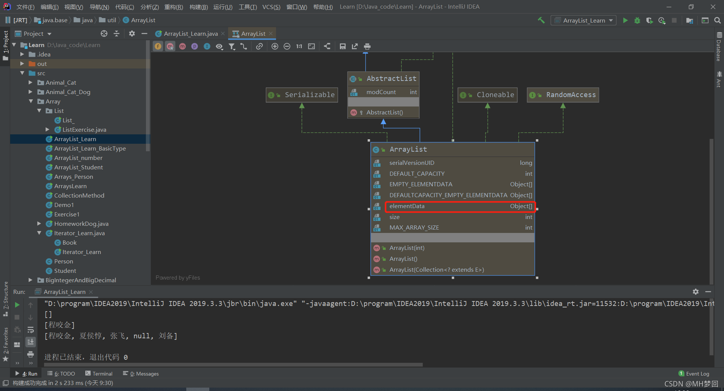Click the util breadcrumb

[x=108, y=20]
